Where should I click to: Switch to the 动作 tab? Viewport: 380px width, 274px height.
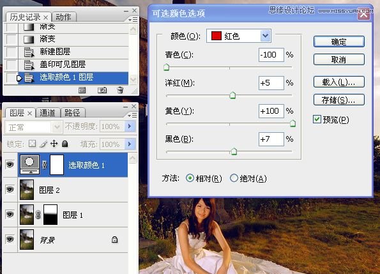(63, 17)
